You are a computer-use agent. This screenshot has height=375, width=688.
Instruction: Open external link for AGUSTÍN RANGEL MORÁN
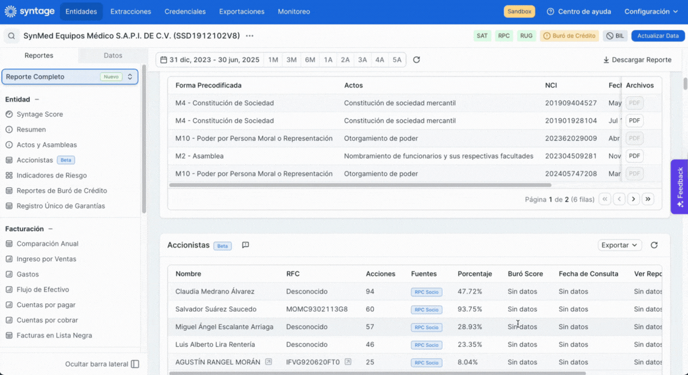[269, 362]
